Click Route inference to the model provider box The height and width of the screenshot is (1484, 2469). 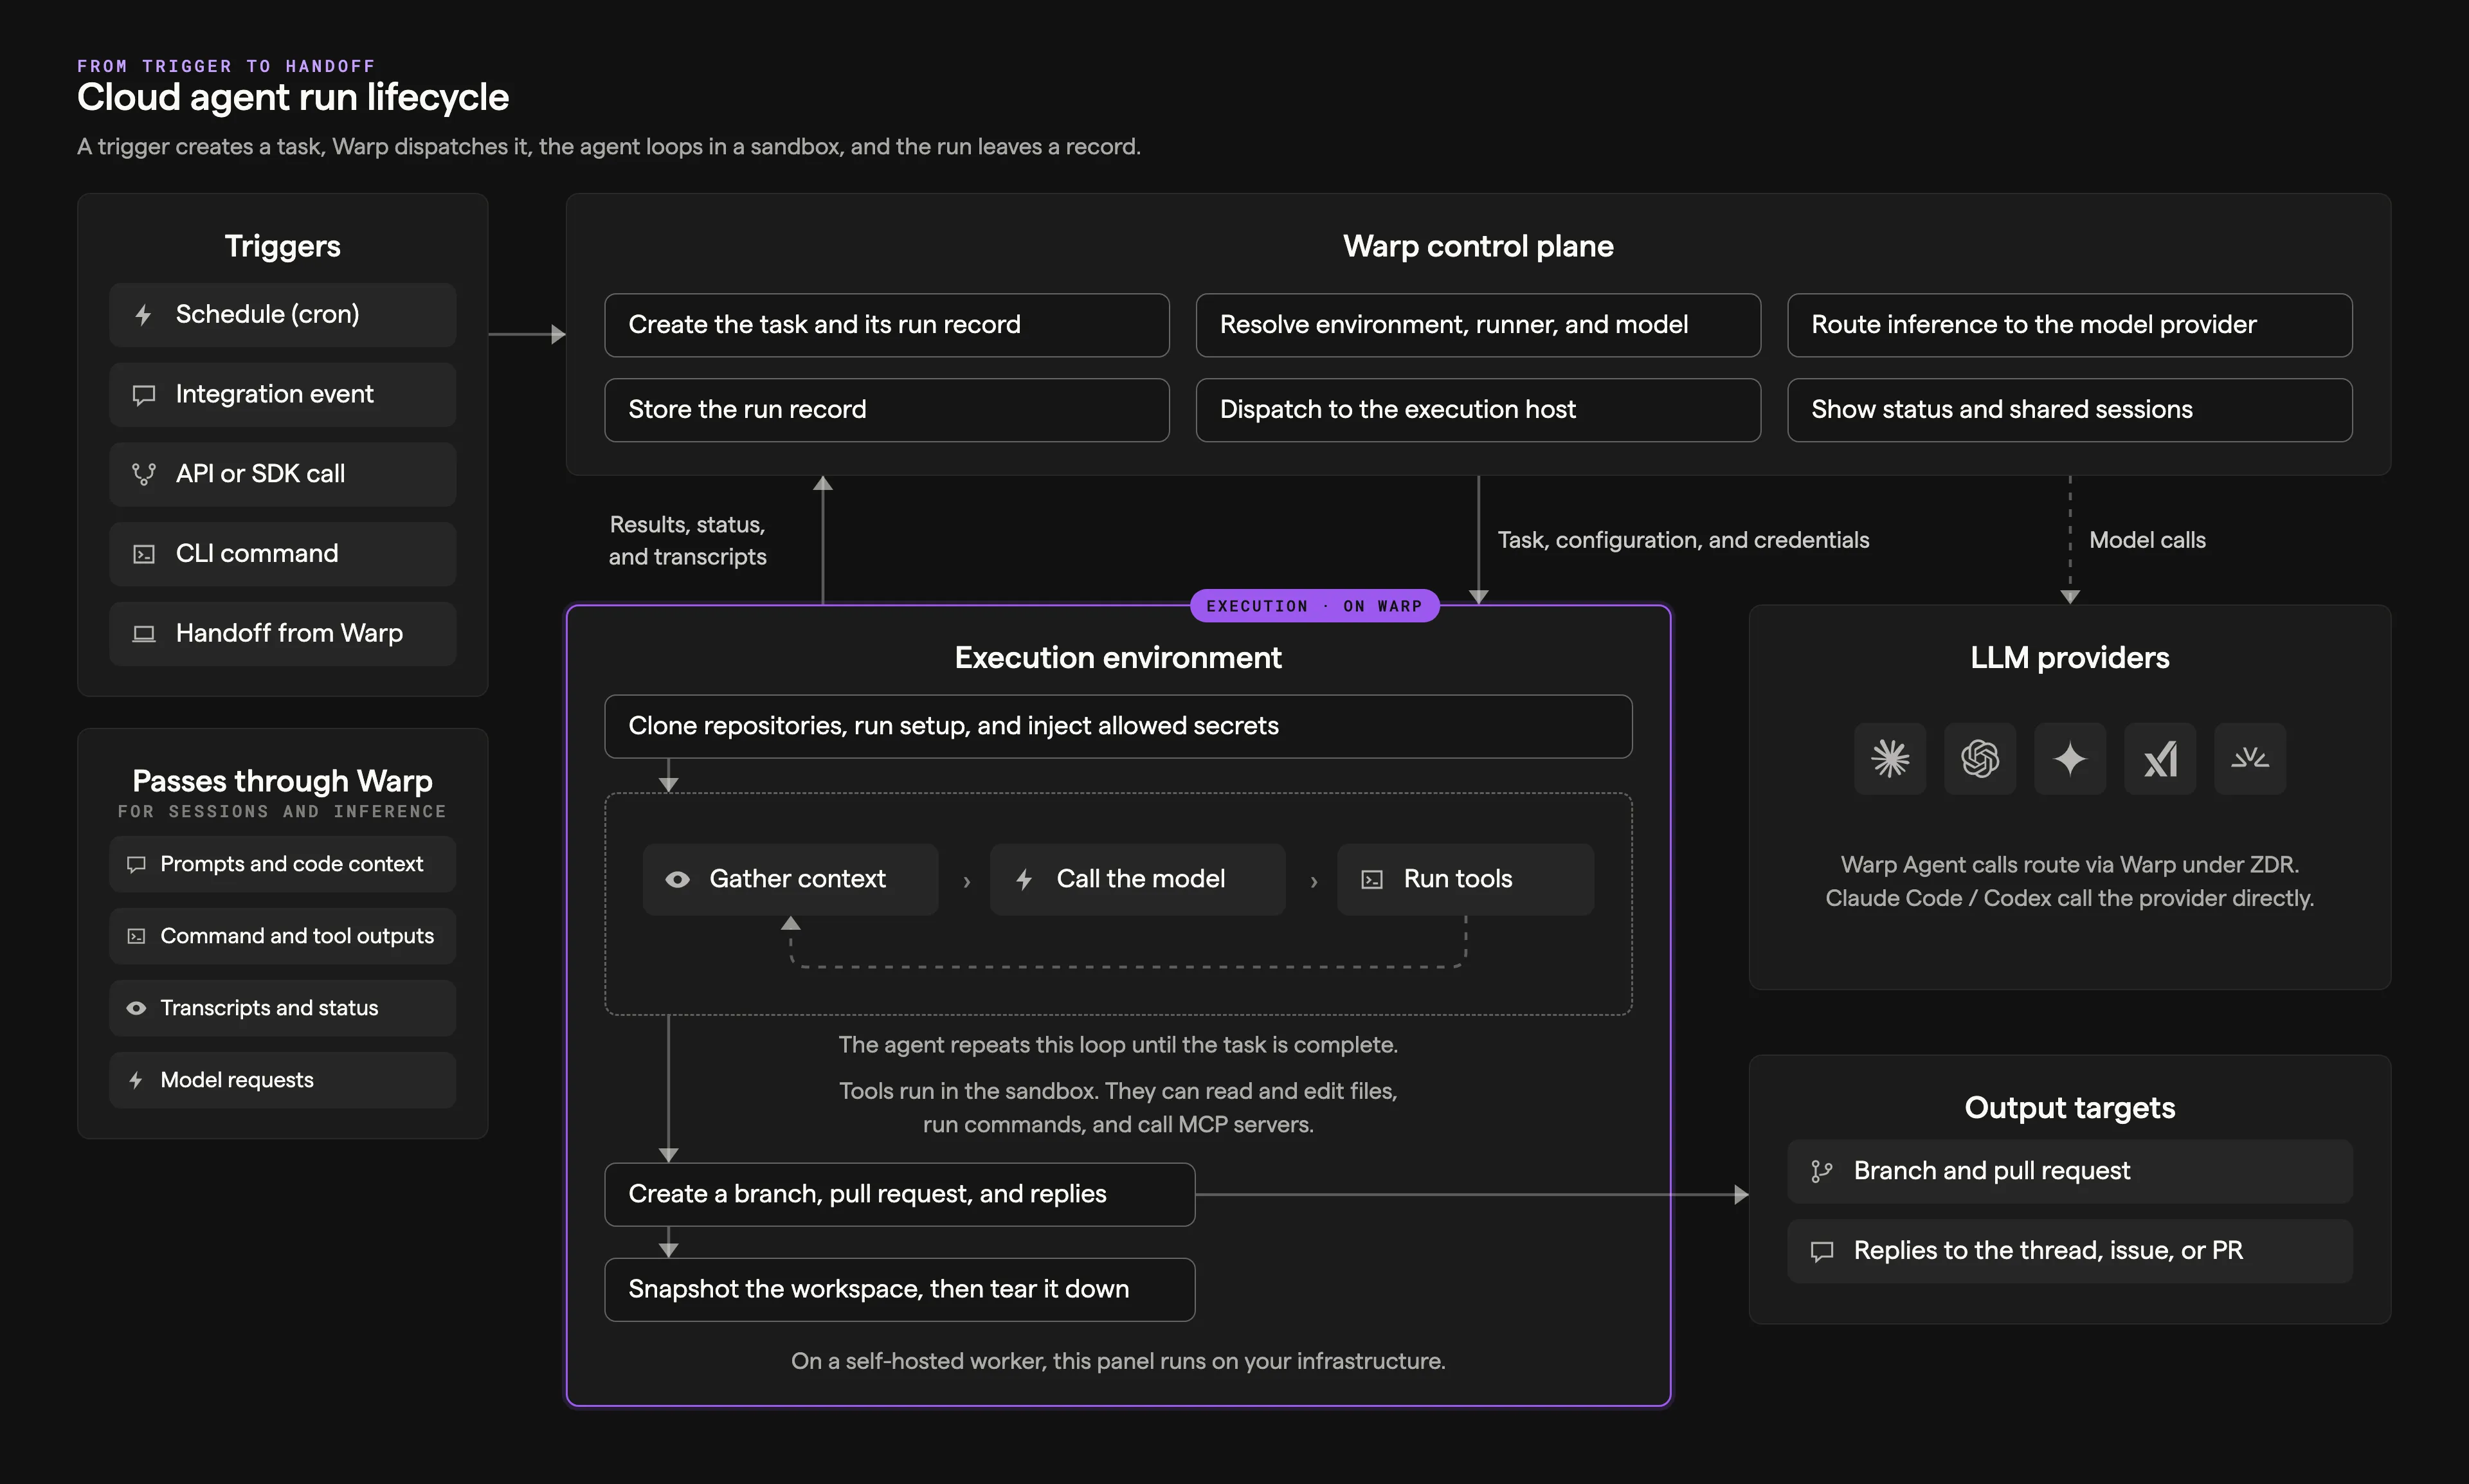2070,325
